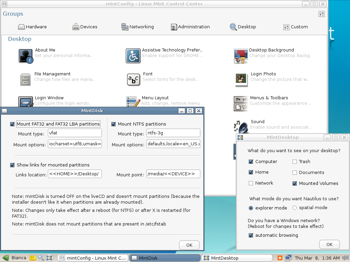Switch to the Administration group

point(190,27)
